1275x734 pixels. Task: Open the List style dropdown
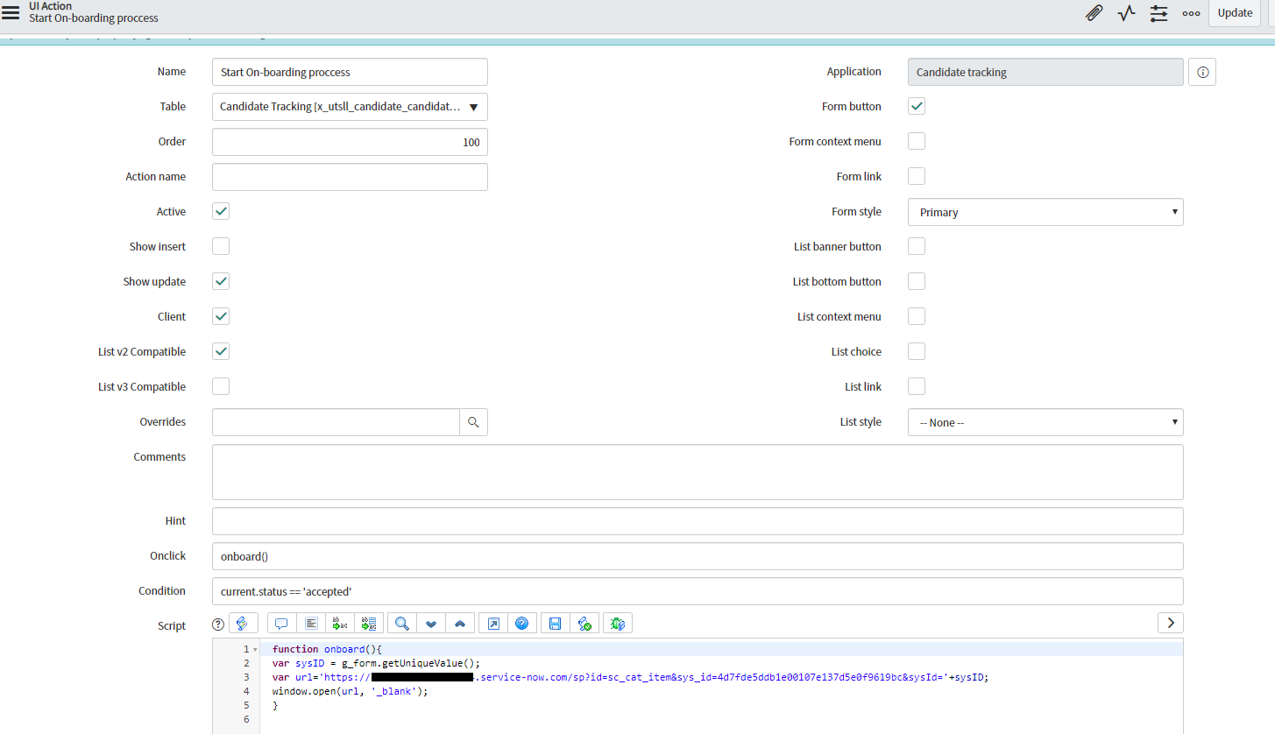[1045, 422]
